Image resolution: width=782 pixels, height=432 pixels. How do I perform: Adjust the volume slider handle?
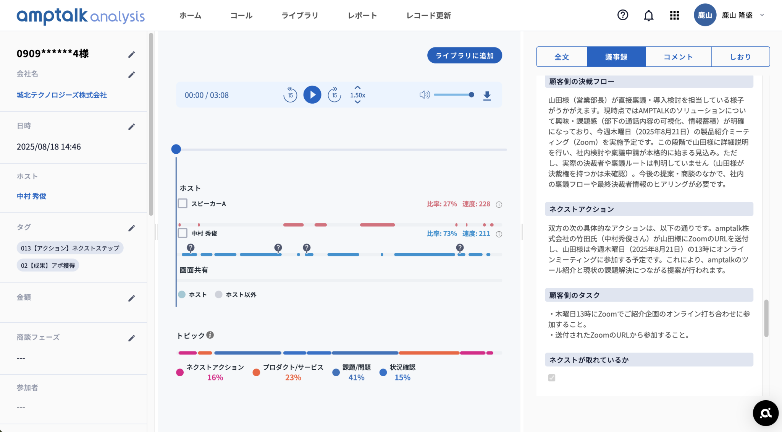471,95
